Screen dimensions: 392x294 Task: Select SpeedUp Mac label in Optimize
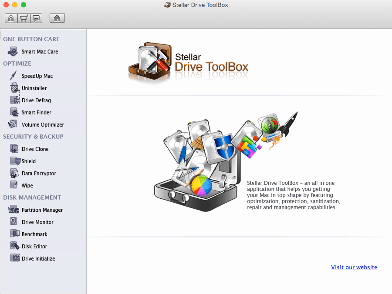pos(37,76)
